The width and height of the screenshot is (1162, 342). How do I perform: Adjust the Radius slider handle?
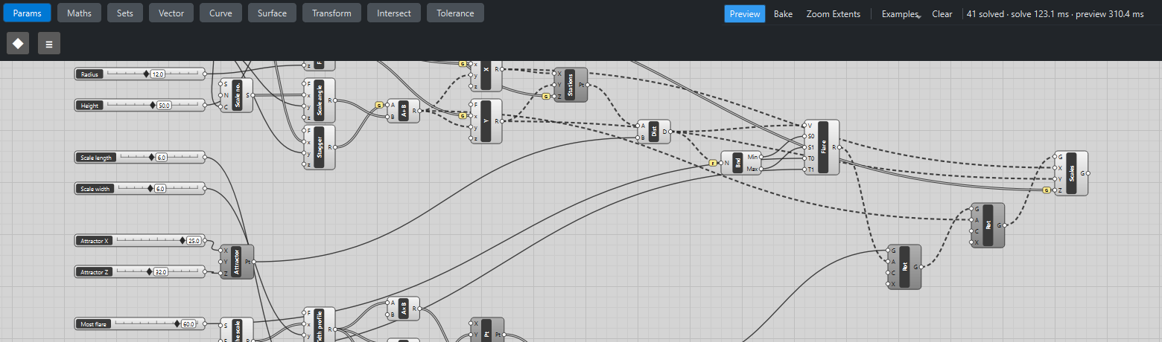point(147,74)
